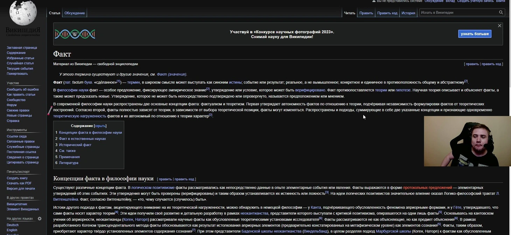
Task: Select the Править код tab
Action: tap(387, 13)
